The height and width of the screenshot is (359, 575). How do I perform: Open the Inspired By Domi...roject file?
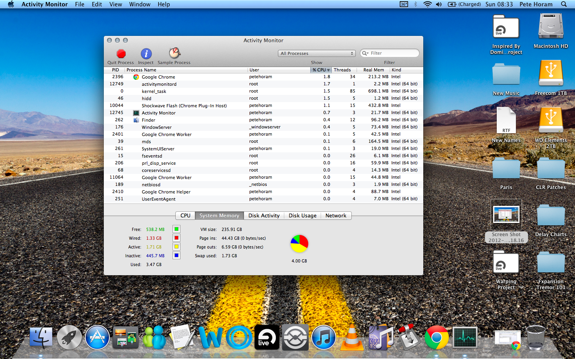pyautogui.click(x=506, y=27)
